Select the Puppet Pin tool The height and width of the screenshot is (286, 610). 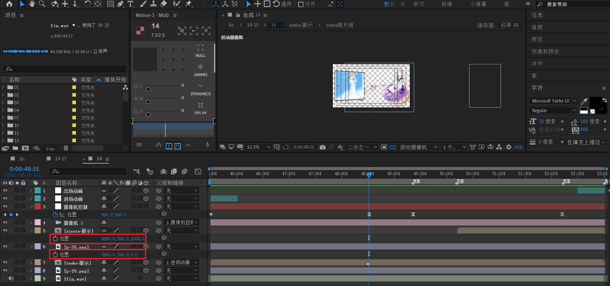coord(189,4)
